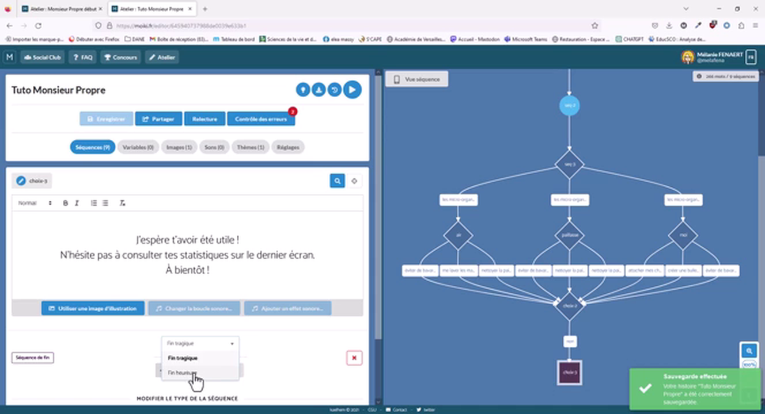The height and width of the screenshot is (414, 765).
Task: Click the play story preview button
Action: tap(353, 90)
